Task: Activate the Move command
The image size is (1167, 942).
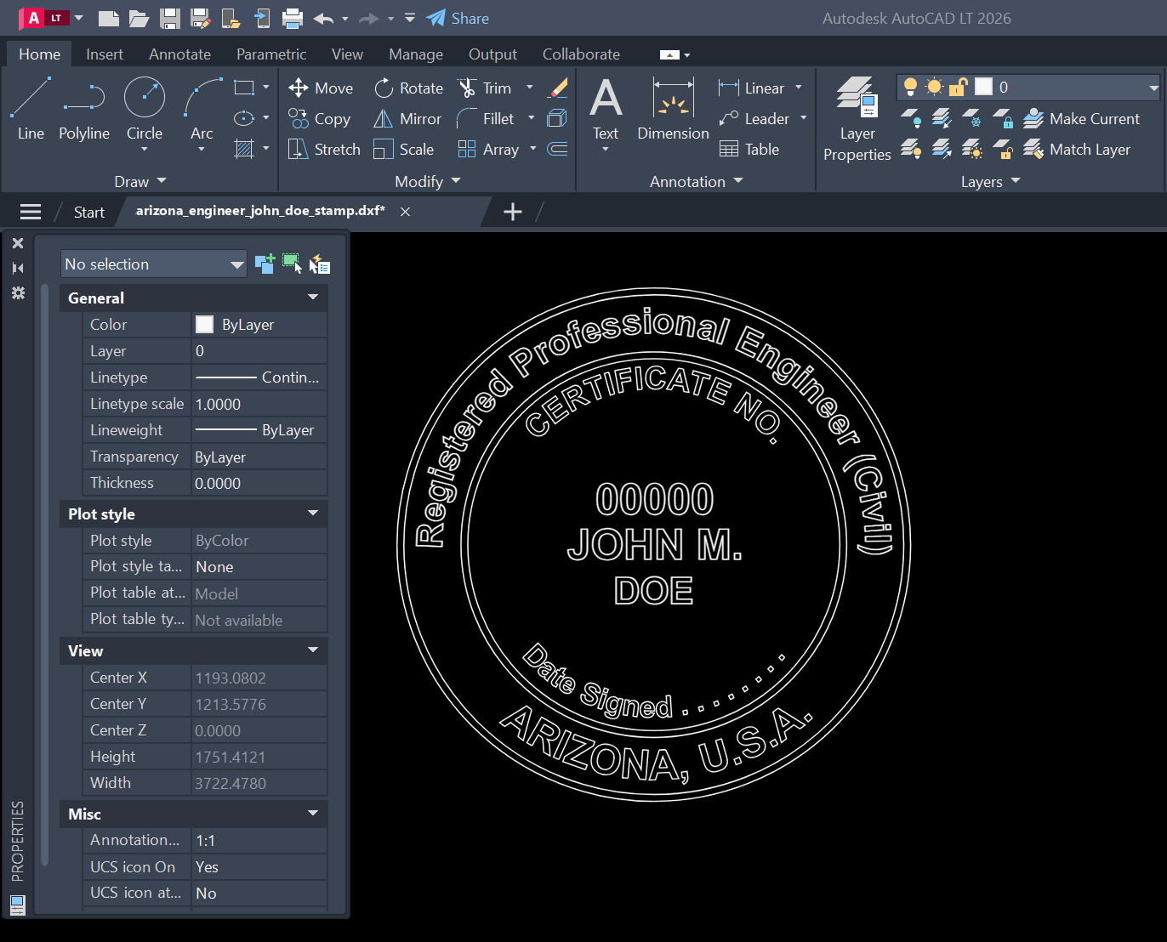Action: (x=321, y=88)
